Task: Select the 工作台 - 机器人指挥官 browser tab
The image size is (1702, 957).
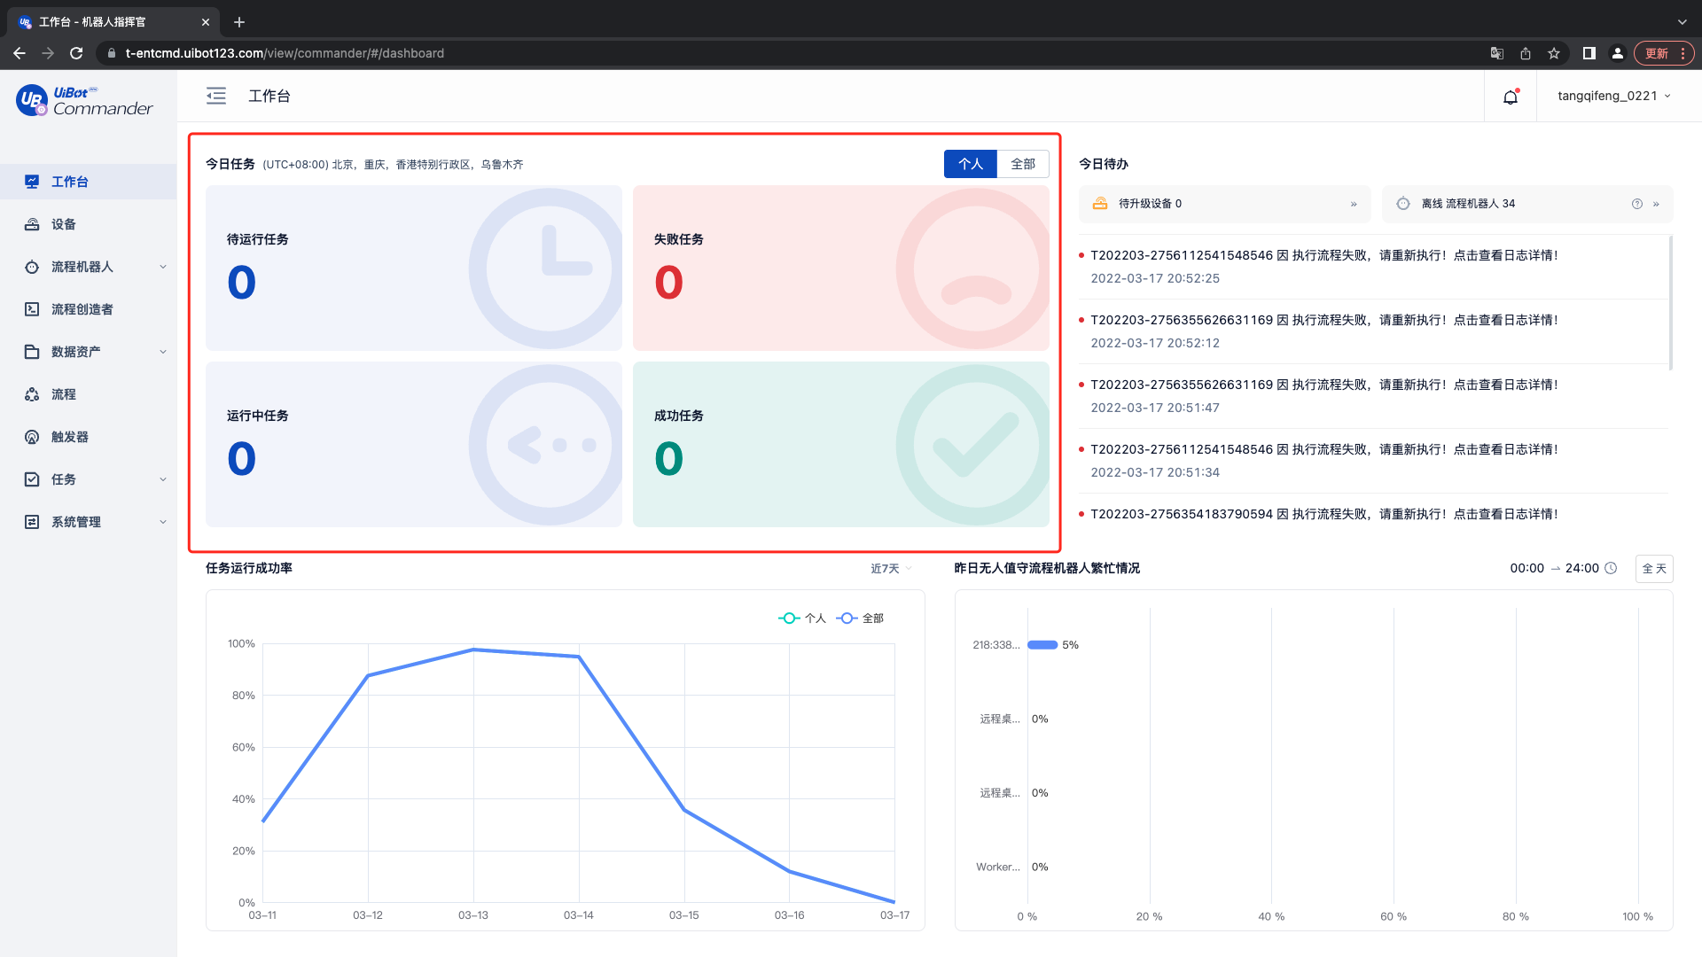Action: (x=113, y=22)
